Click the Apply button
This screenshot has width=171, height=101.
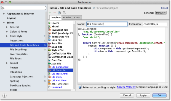click(143, 95)
